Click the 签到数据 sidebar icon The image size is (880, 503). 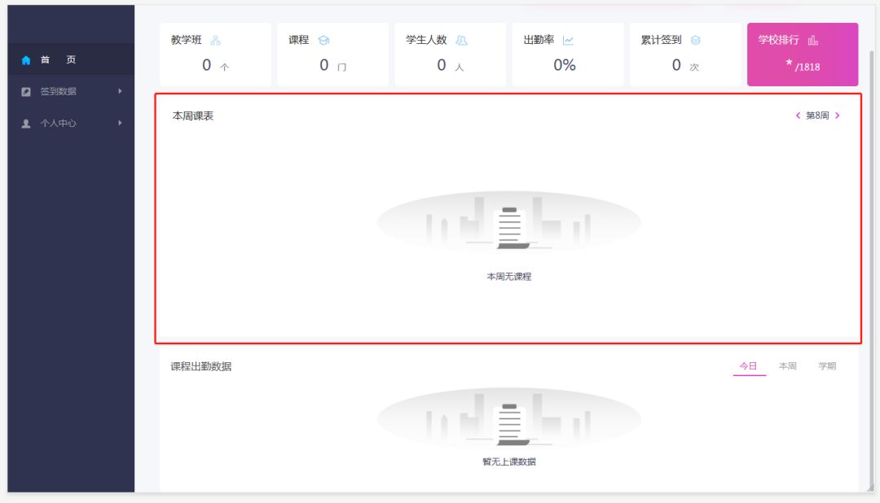pos(26,92)
